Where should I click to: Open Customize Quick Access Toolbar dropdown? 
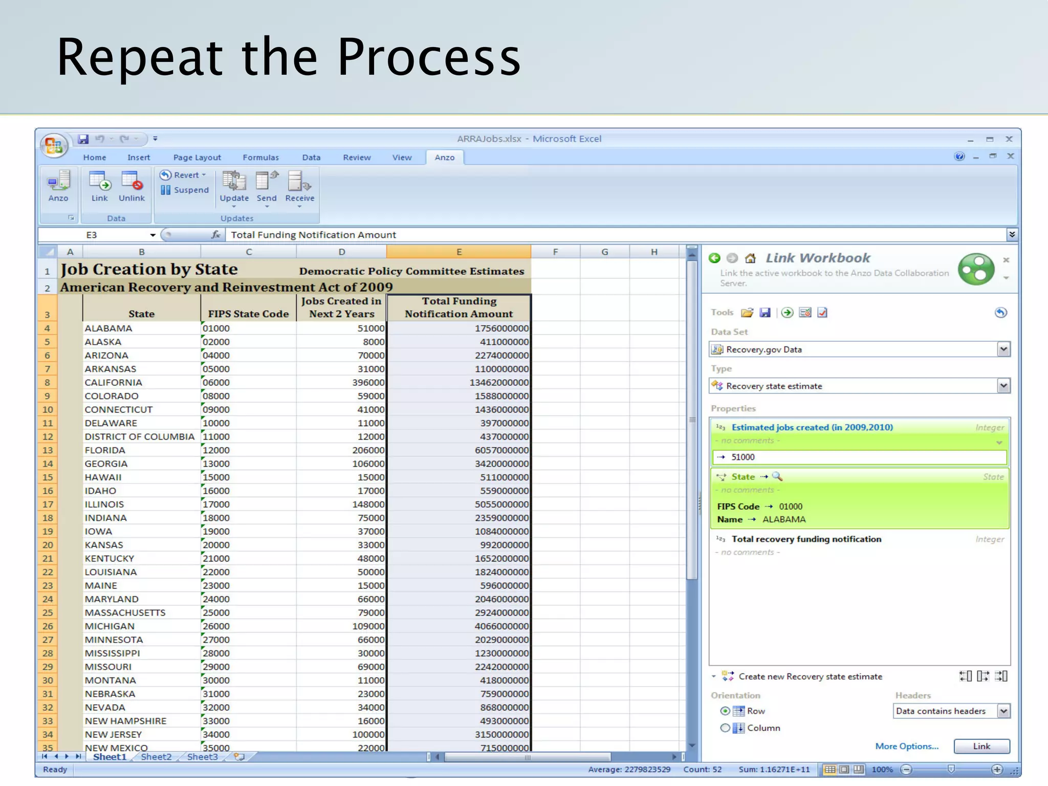point(155,139)
